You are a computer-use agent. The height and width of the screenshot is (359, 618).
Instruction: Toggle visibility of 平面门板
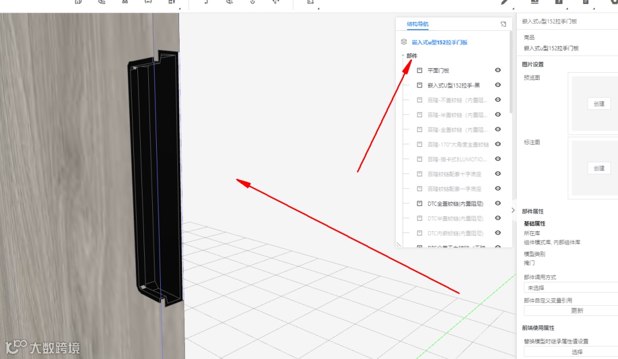[x=498, y=70]
